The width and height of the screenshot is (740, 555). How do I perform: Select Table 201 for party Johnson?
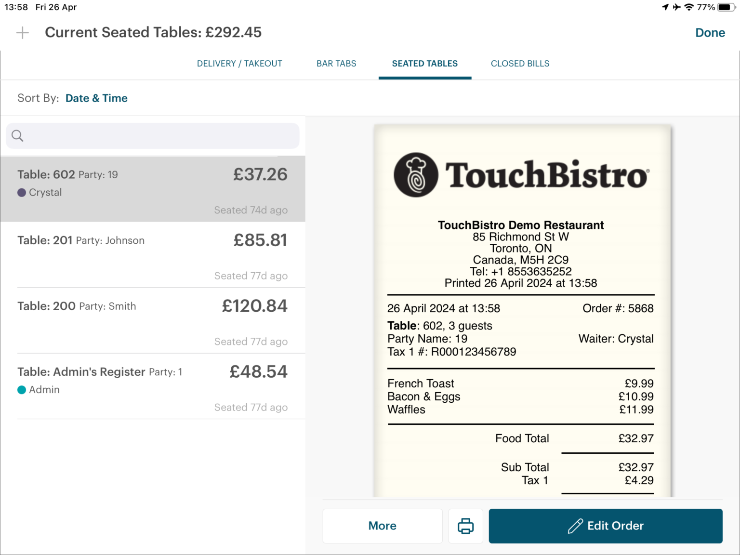pyautogui.click(x=153, y=255)
